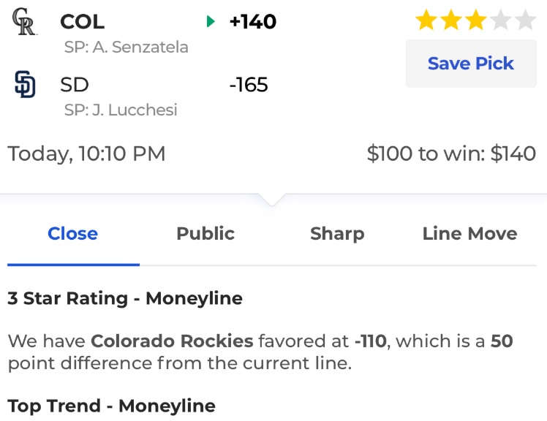
Task: Save this pick with Save Pick button
Action: 471,64
